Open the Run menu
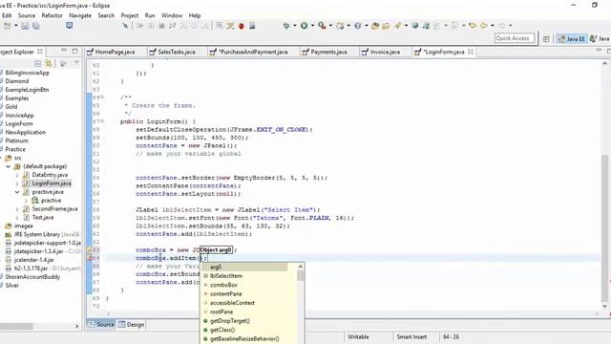The image size is (611, 344). (x=150, y=15)
